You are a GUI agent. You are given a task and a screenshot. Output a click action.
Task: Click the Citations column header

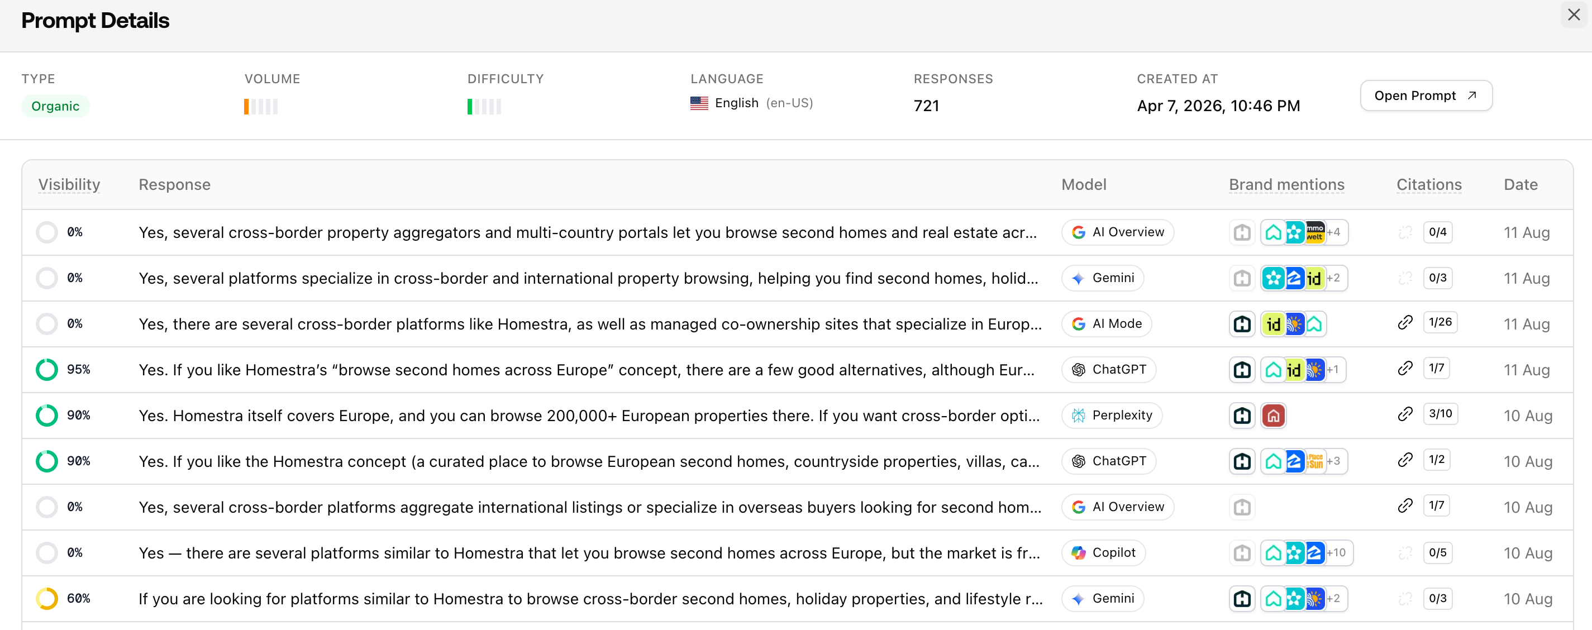pos(1429,185)
